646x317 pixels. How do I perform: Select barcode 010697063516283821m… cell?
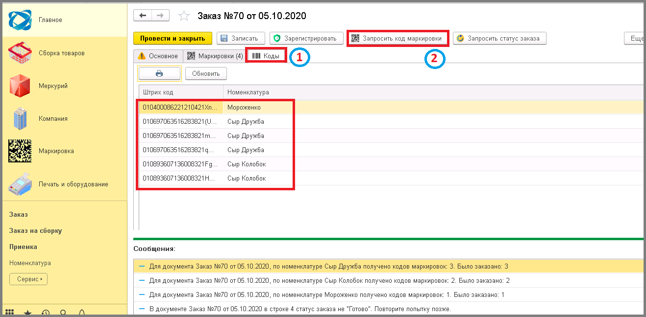coord(181,136)
